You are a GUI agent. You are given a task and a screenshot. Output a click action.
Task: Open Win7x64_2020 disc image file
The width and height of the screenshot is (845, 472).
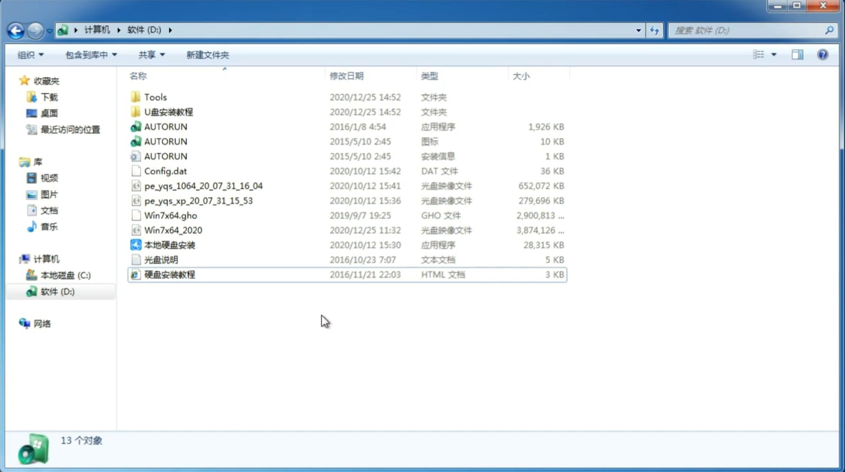tap(174, 229)
